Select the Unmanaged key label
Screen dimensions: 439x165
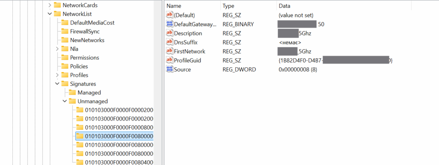tap(93, 101)
